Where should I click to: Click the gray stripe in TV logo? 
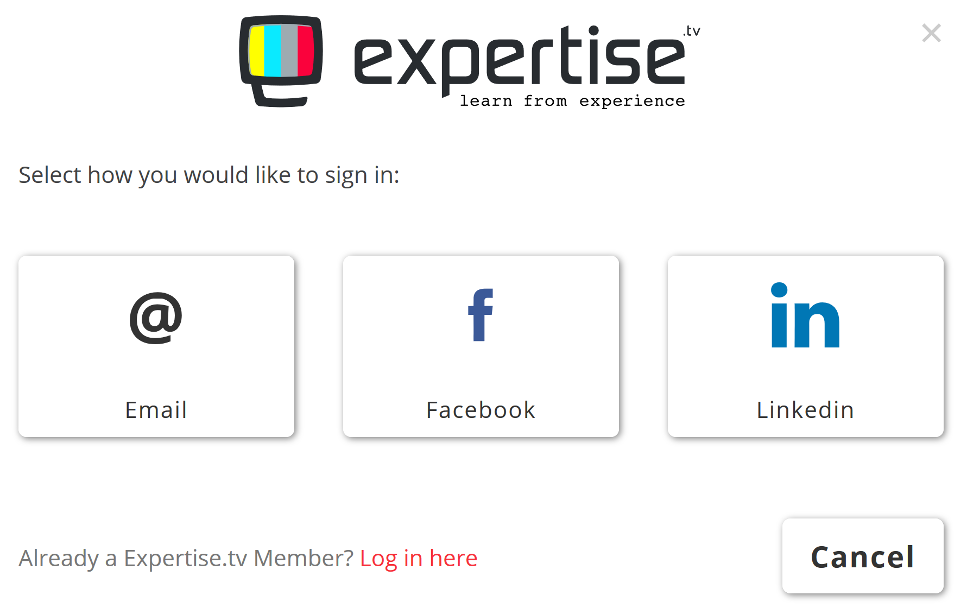click(x=289, y=50)
